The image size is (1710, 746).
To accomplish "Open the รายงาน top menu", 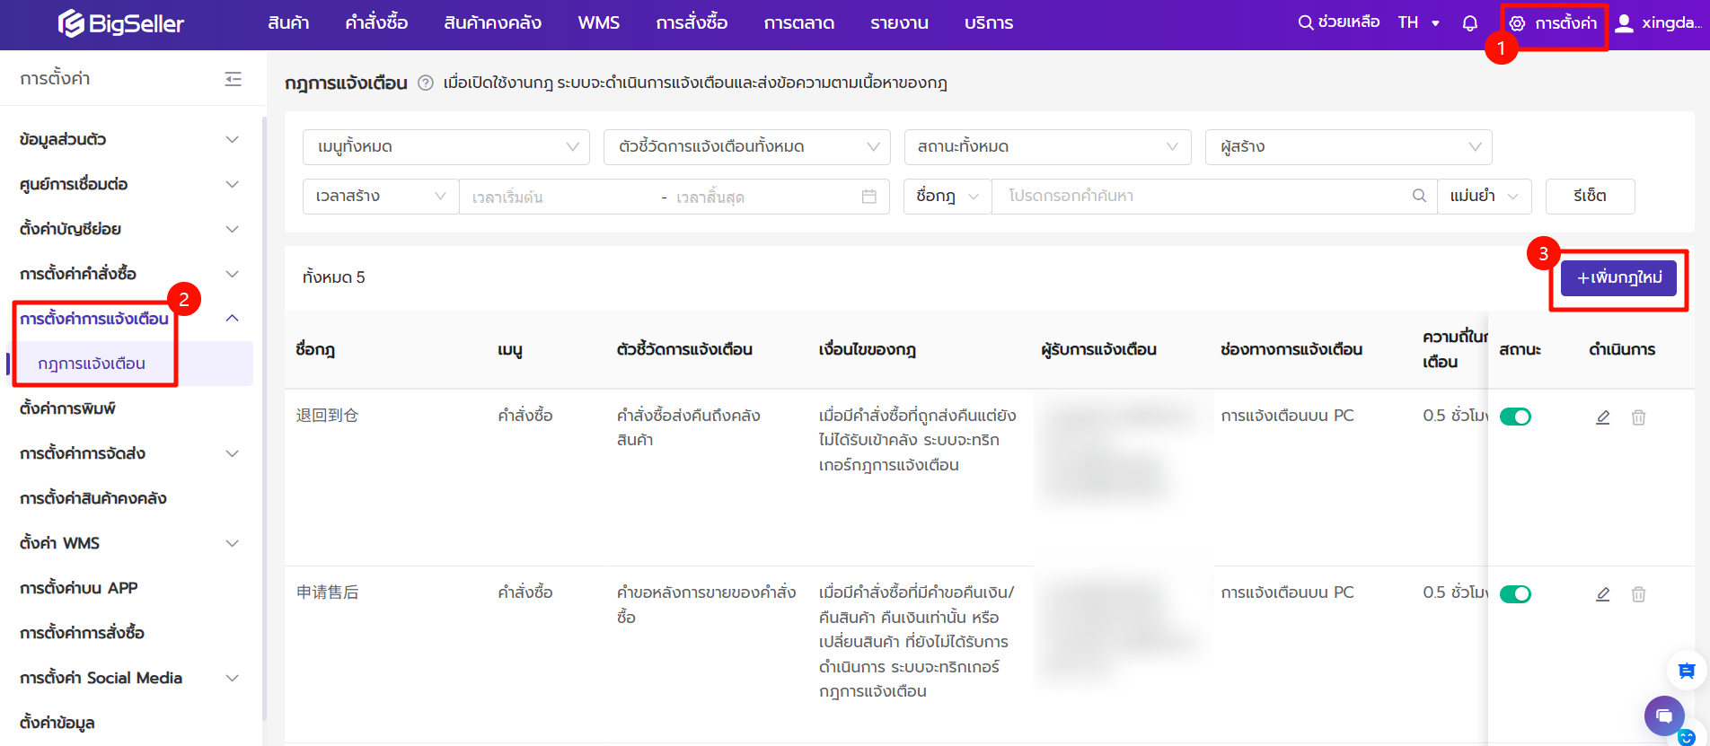I will coord(899,23).
